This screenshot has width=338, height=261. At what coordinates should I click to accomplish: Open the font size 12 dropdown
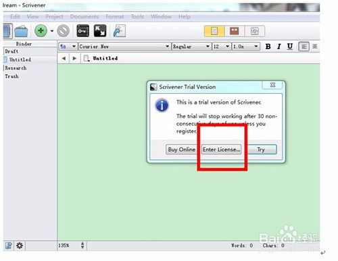pos(222,47)
